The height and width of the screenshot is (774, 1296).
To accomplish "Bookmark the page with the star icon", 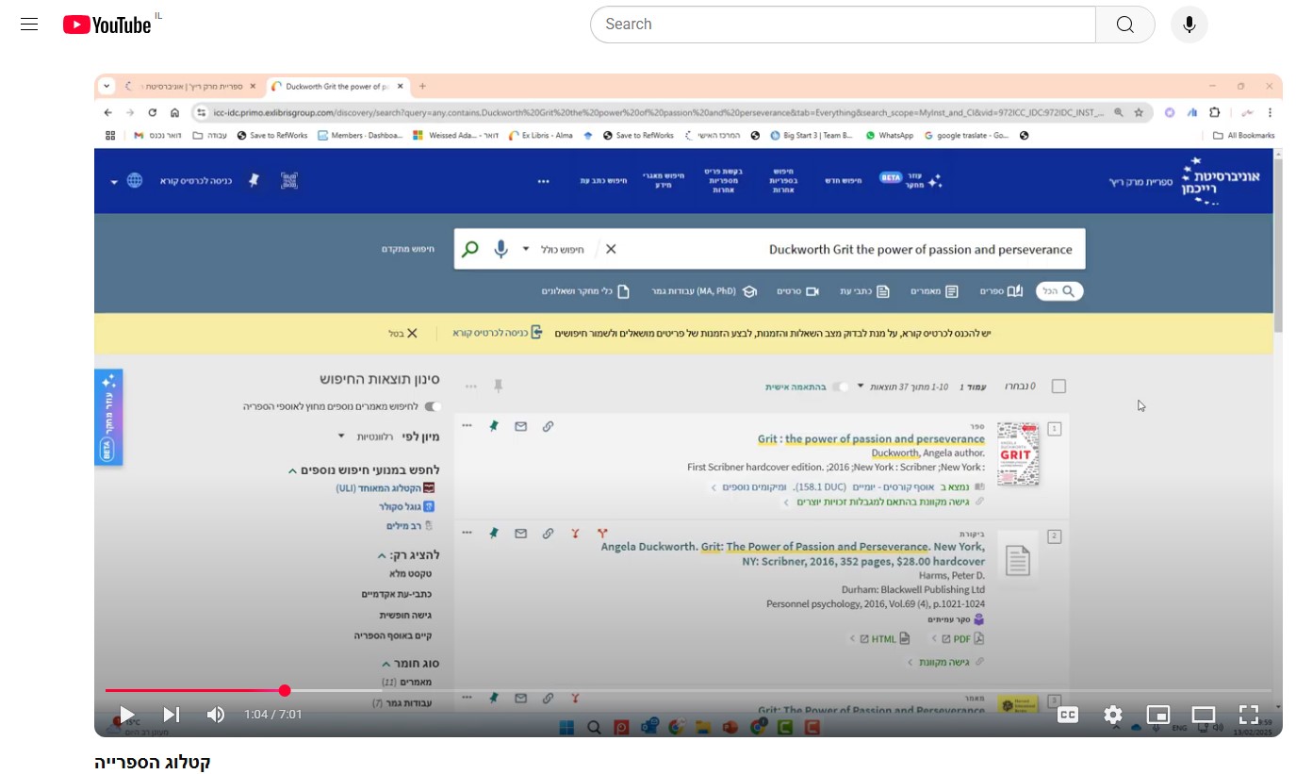I will [1139, 112].
